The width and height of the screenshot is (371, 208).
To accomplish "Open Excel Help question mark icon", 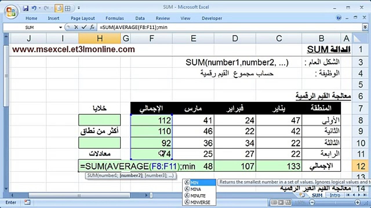I will 339,18.
